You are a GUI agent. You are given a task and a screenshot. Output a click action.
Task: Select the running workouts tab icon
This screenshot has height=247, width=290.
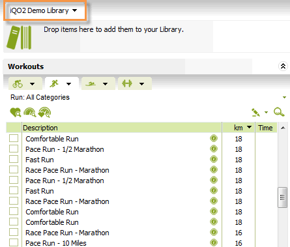(54, 83)
